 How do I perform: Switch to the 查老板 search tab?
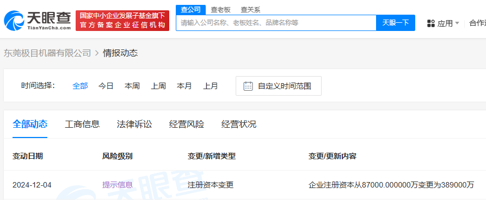[220, 10]
